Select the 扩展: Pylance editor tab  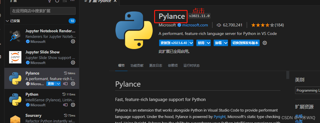click(100, 1)
